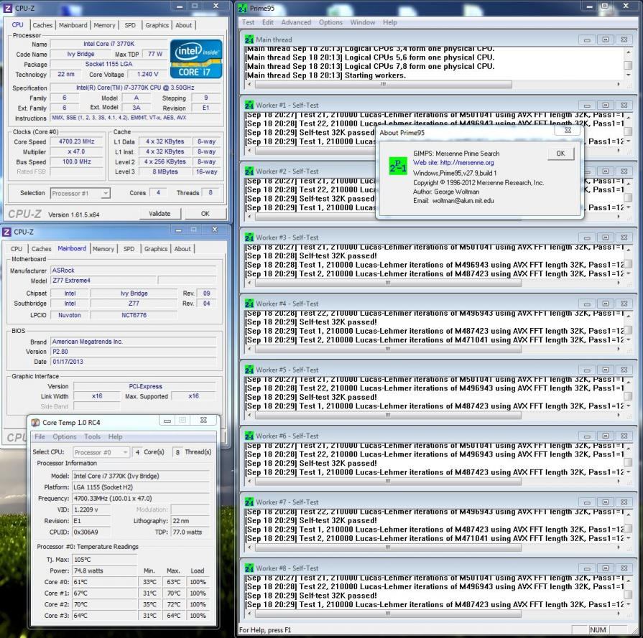Image resolution: width=643 pixels, height=638 pixels.
Task: Click the Worker #4 window icon
Action: point(249,304)
